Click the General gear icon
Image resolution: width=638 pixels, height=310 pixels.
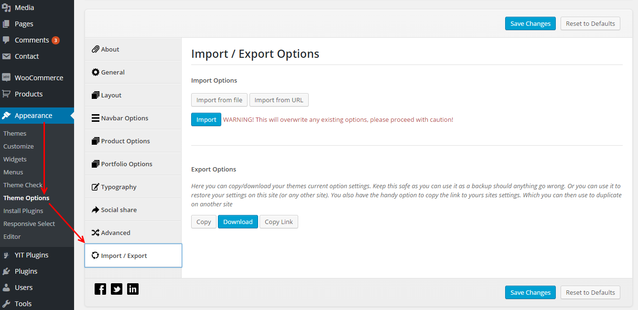(x=96, y=72)
